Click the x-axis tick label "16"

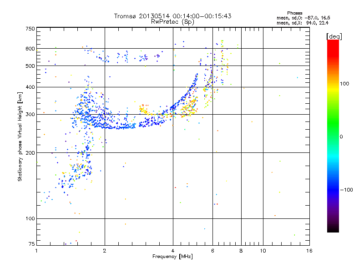point(309,251)
